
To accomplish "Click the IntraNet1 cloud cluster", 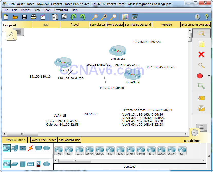I will [118, 51].
